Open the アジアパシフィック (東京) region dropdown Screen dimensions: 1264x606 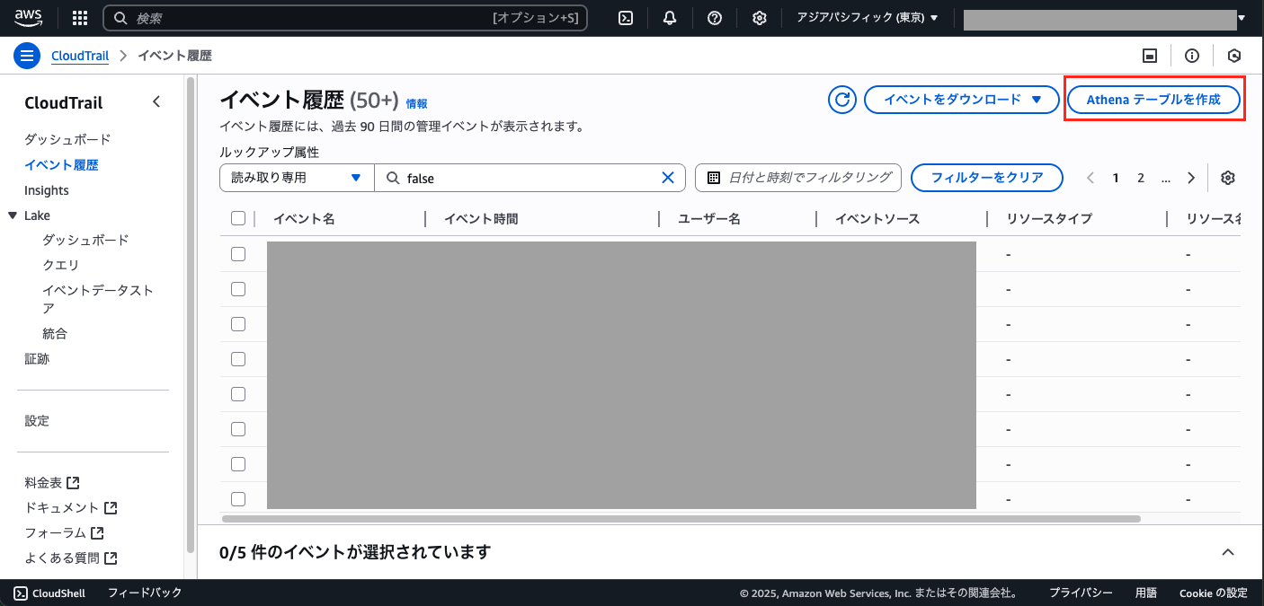click(x=868, y=18)
